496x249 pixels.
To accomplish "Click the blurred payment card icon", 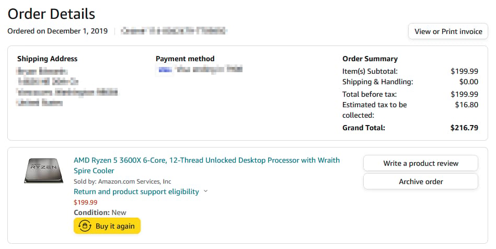I will [x=165, y=70].
